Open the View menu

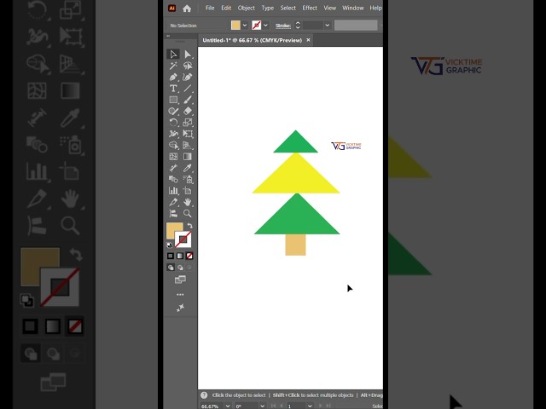[x=330, y=8]
